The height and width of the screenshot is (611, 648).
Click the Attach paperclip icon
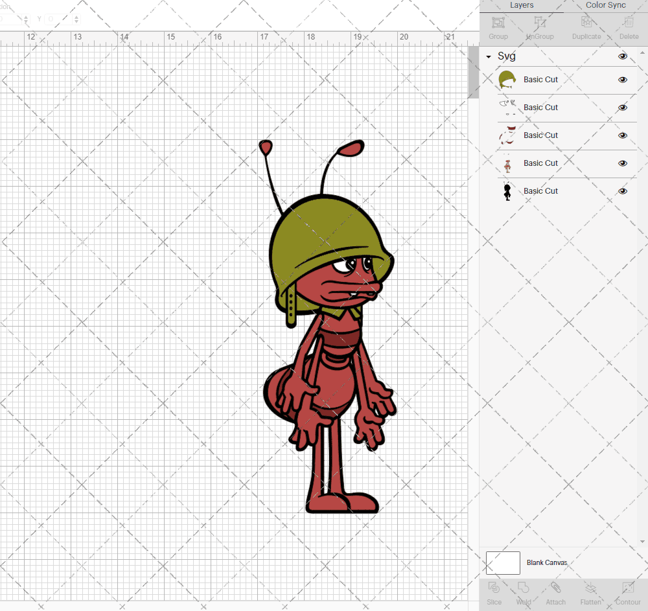coord(555,588)
